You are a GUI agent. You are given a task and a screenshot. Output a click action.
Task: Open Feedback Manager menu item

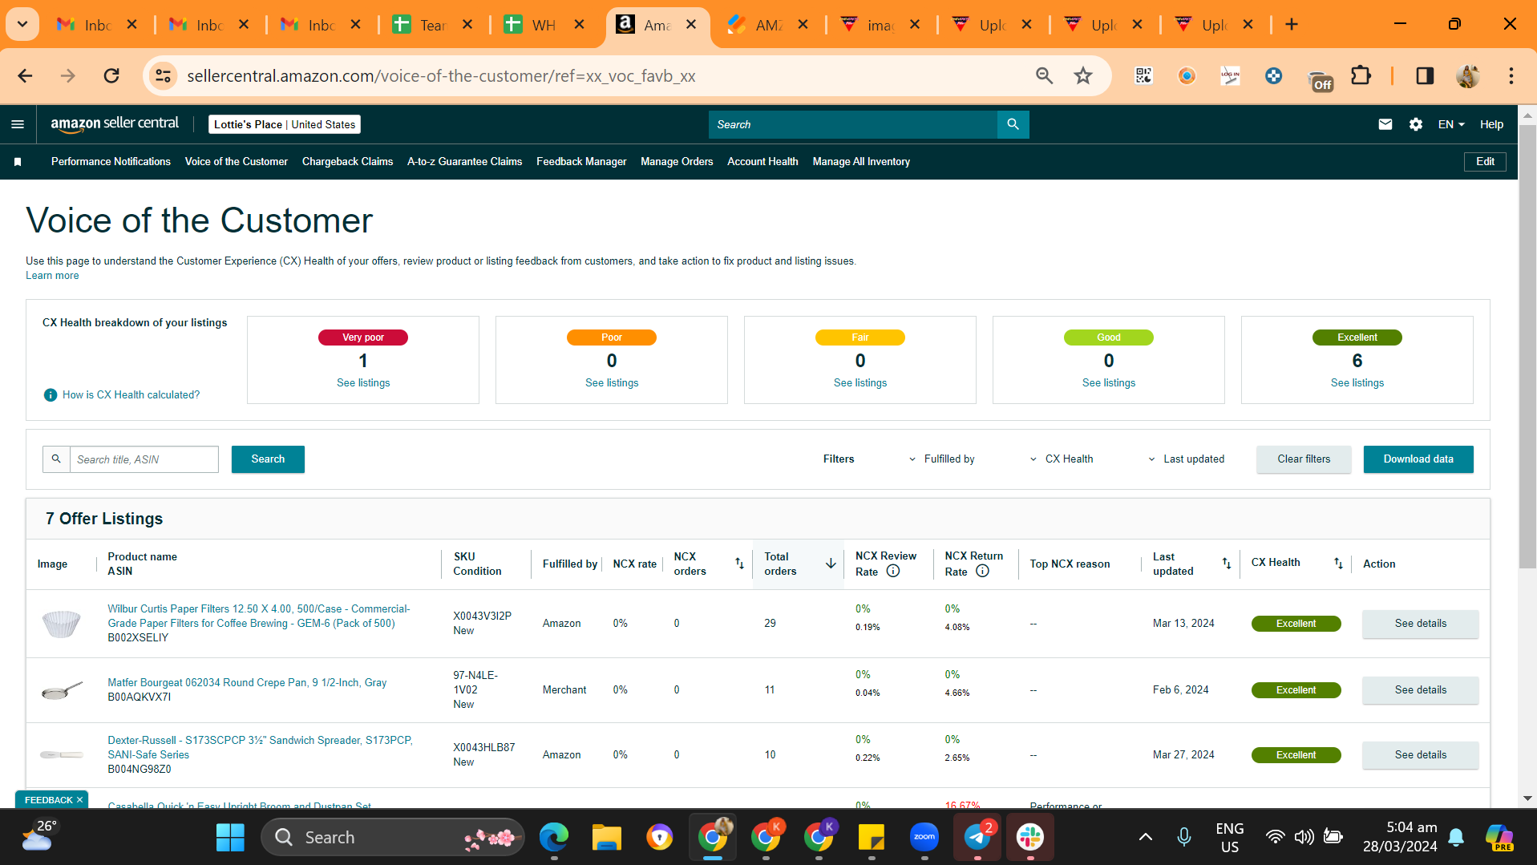[x=581, y=162]
